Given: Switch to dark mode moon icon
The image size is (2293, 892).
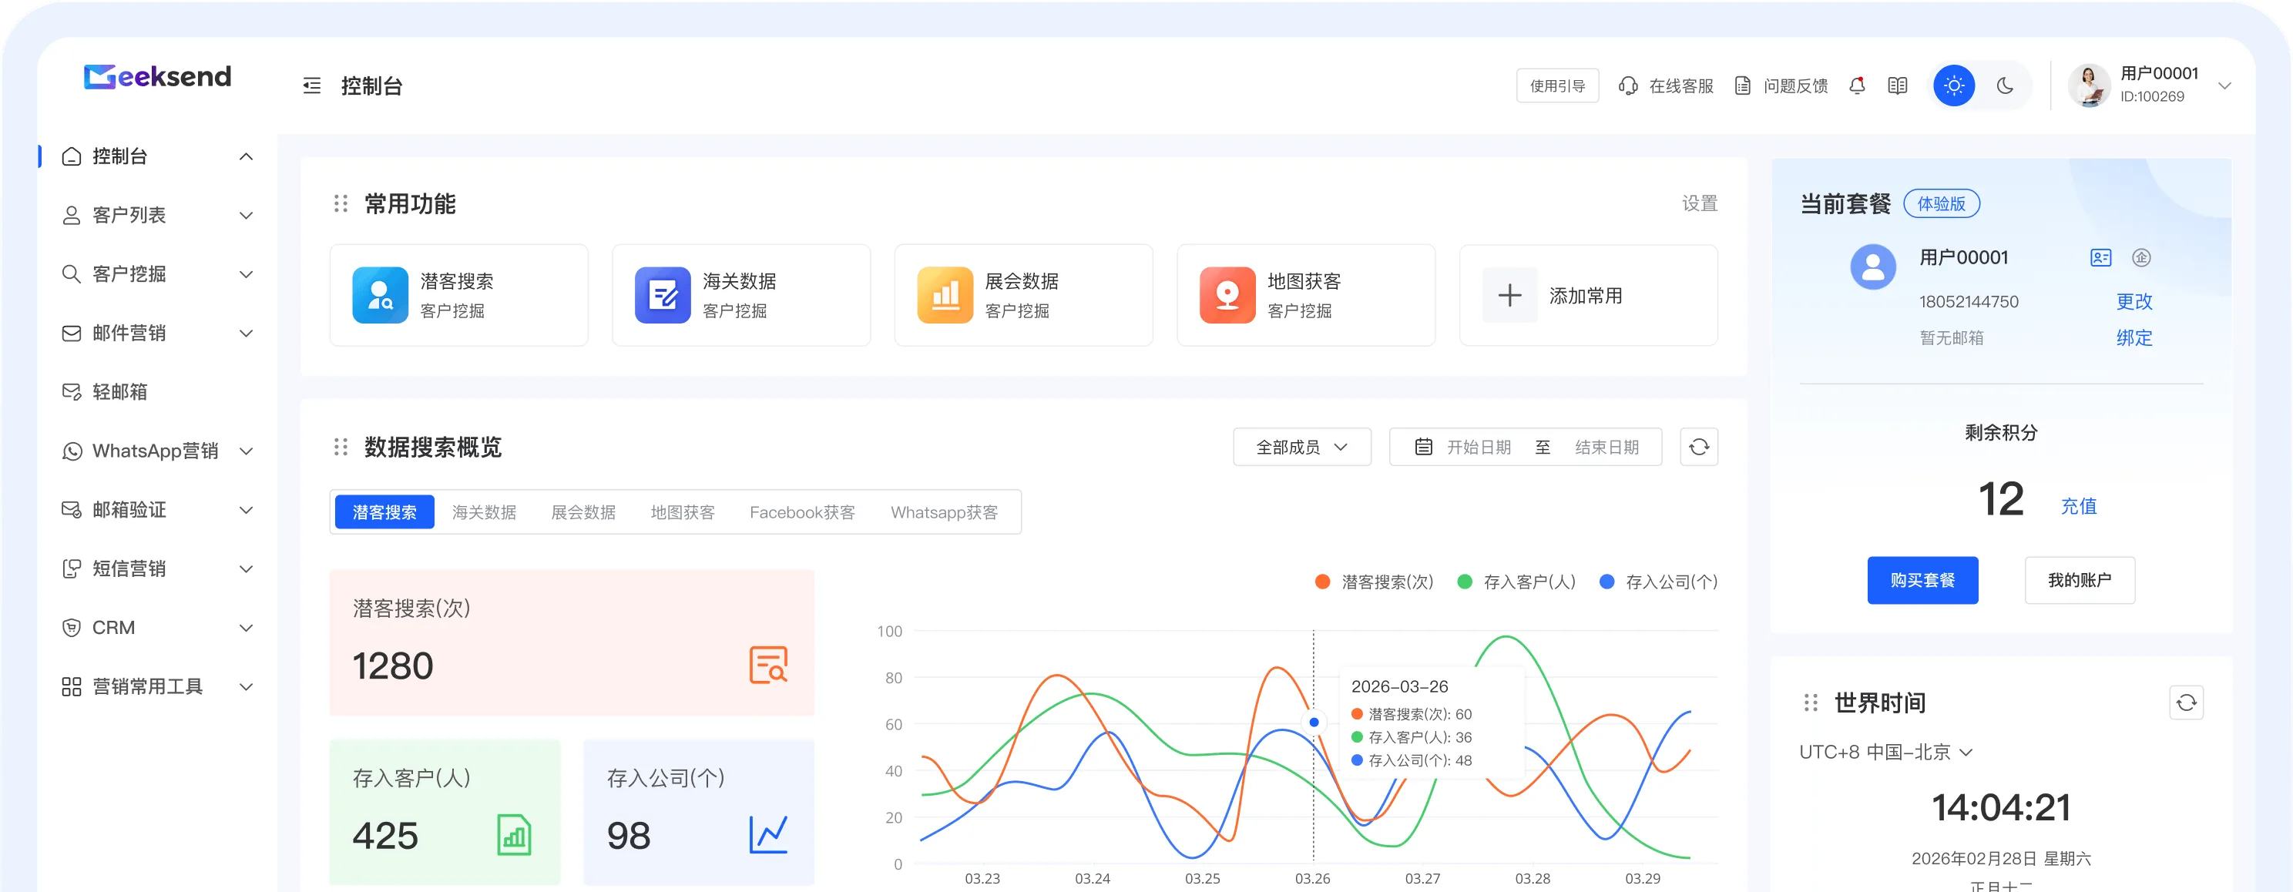Looking at the screenshot, I should (2005, 86).
